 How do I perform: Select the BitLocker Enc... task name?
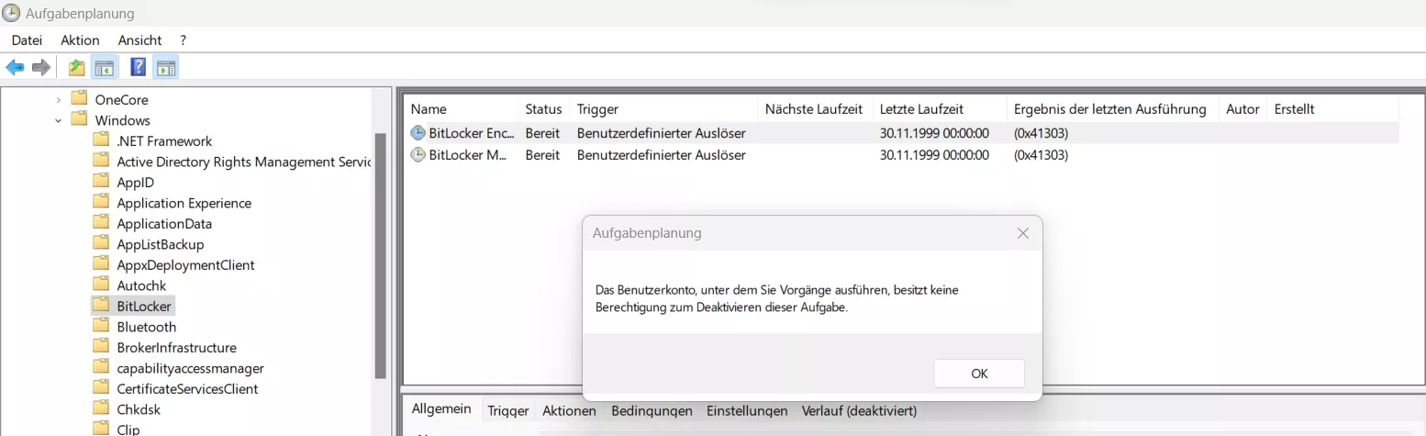pyautogui.click(x=471, y=133)
